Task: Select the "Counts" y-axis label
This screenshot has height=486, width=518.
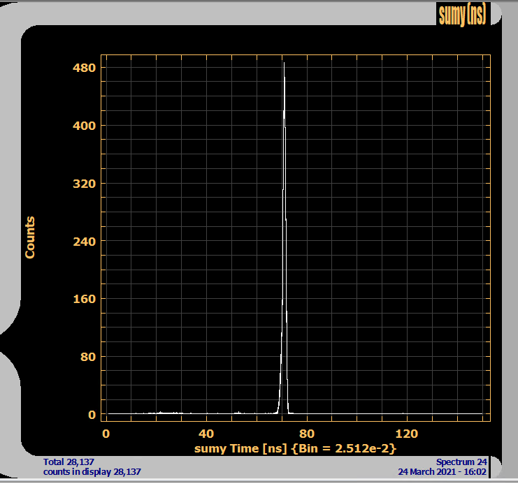Action: tap(30, 237)
